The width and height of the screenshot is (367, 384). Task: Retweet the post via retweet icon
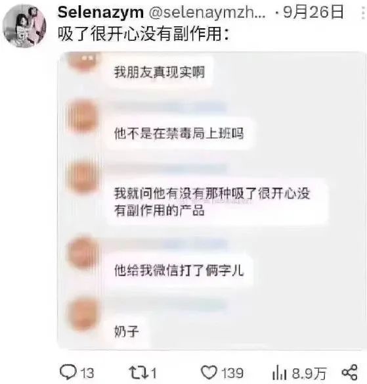138,372
